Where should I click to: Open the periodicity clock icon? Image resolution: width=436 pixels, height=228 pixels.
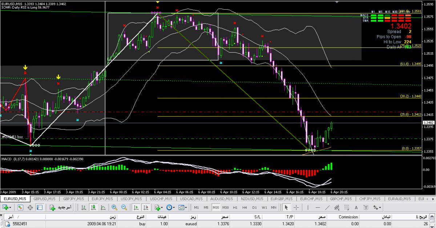[169, 207]
